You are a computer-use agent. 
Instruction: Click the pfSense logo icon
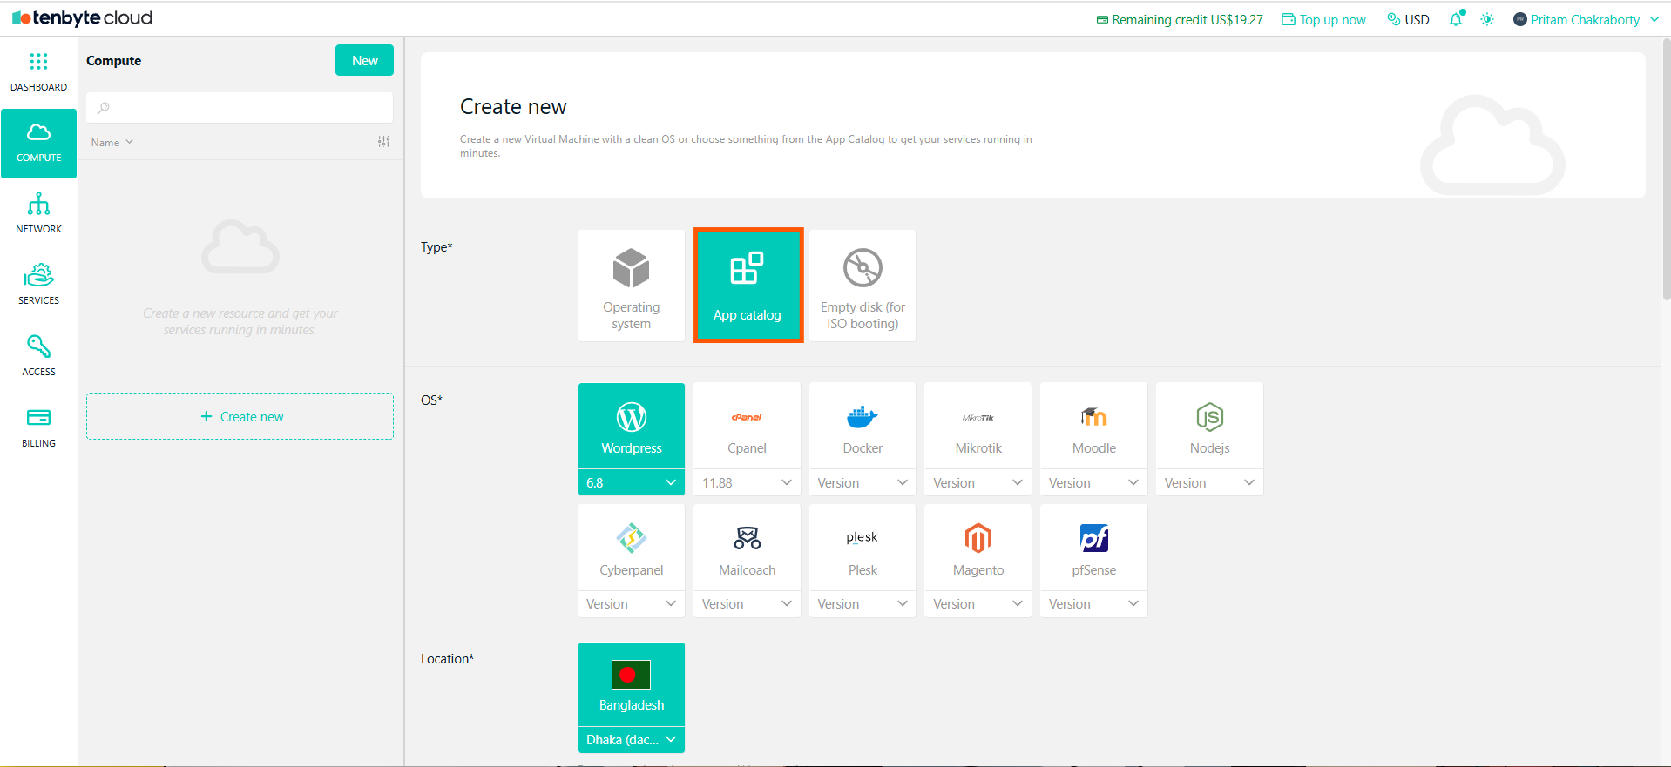pyautogui.click(x=1094, y=538)
